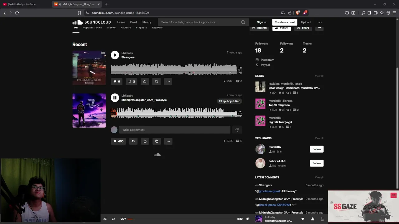Viewport: 399px width, 224px height.
Task: Copy link of the Strangers track
Action: [x=156, y=82]
